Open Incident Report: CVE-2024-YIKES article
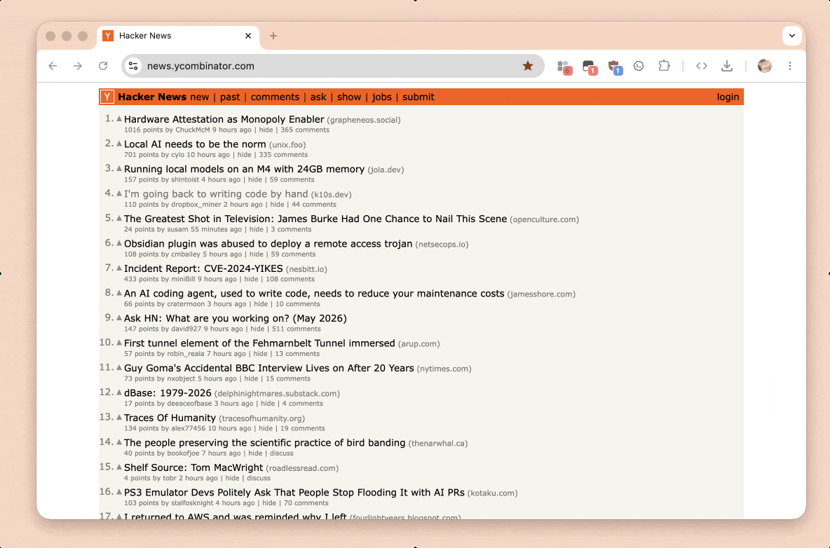This screenshot has width=830, height=548. coord(203,268)
